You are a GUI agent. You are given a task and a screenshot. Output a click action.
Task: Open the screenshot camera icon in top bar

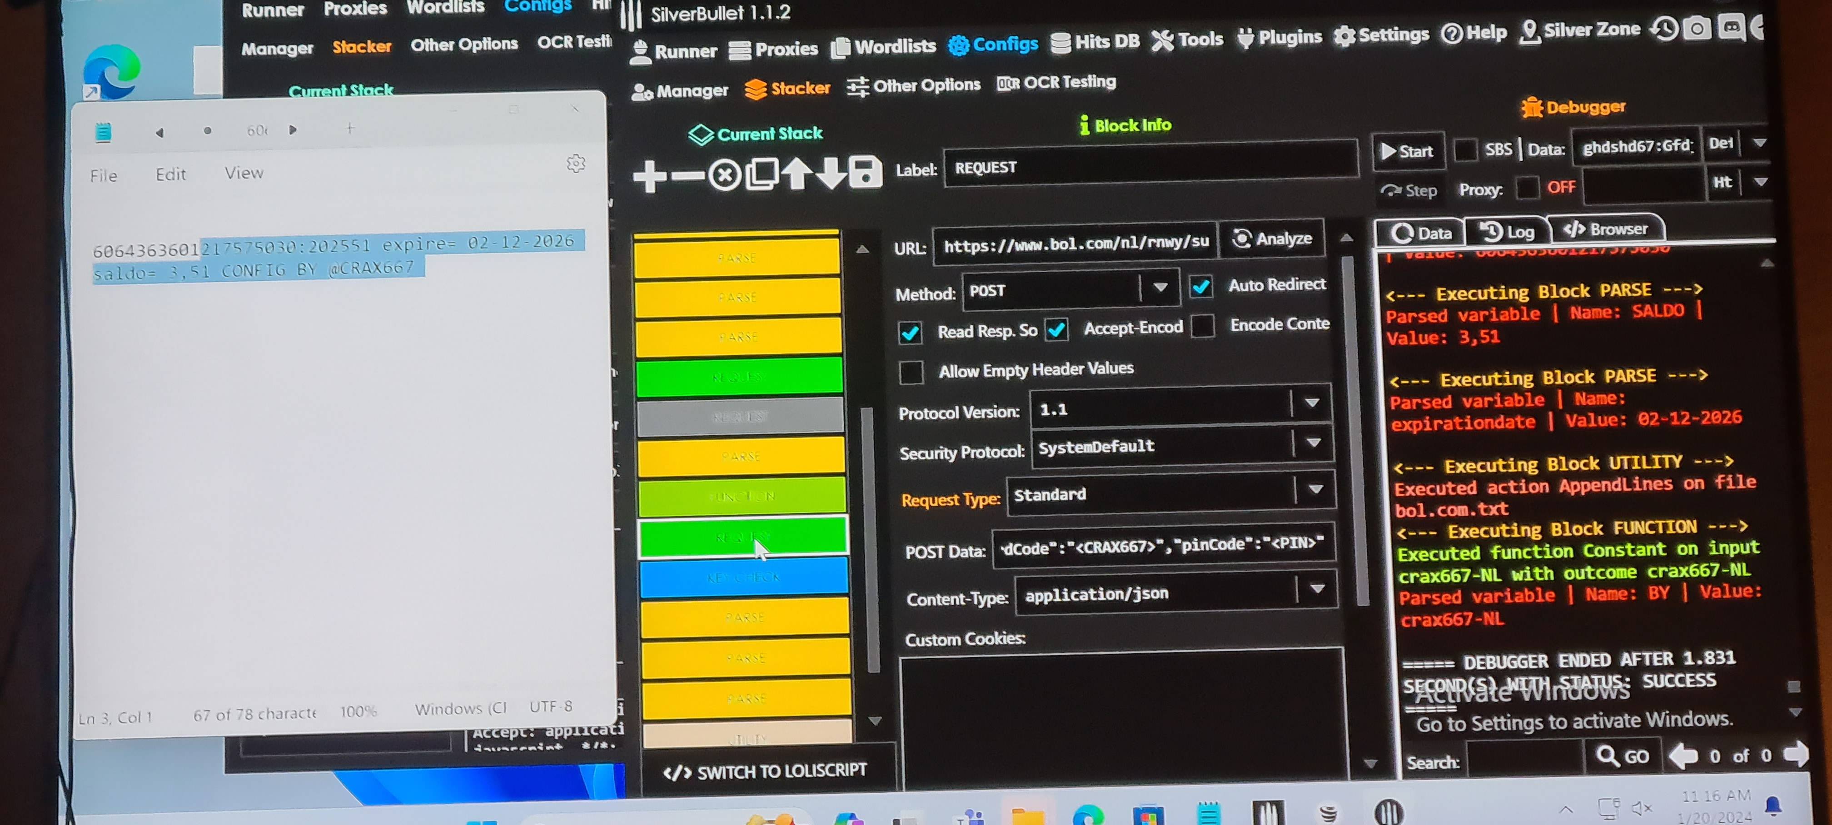[x=1697, y=29]
